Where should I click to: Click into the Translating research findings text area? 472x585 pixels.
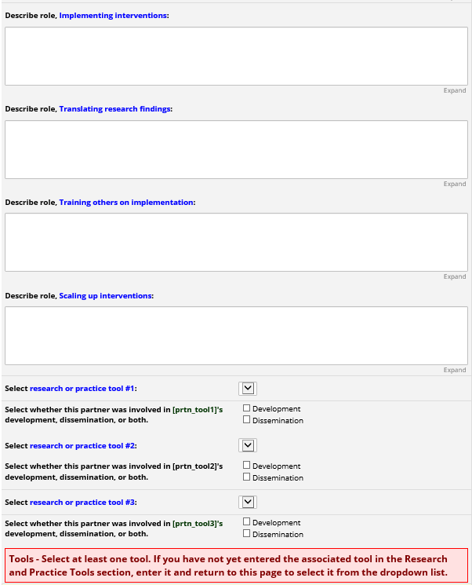point(236,149)
